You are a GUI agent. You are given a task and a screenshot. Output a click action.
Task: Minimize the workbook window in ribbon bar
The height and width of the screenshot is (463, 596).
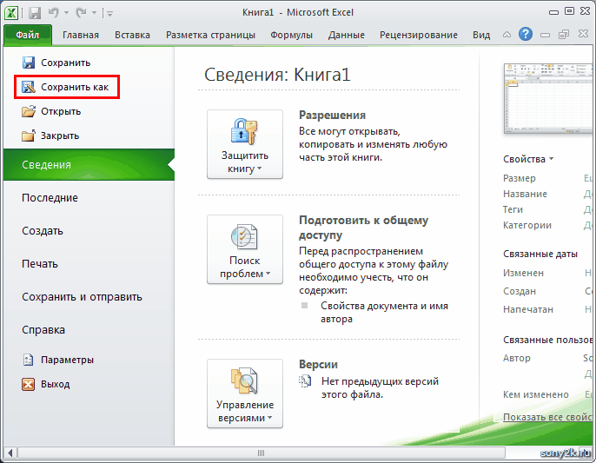545,36
